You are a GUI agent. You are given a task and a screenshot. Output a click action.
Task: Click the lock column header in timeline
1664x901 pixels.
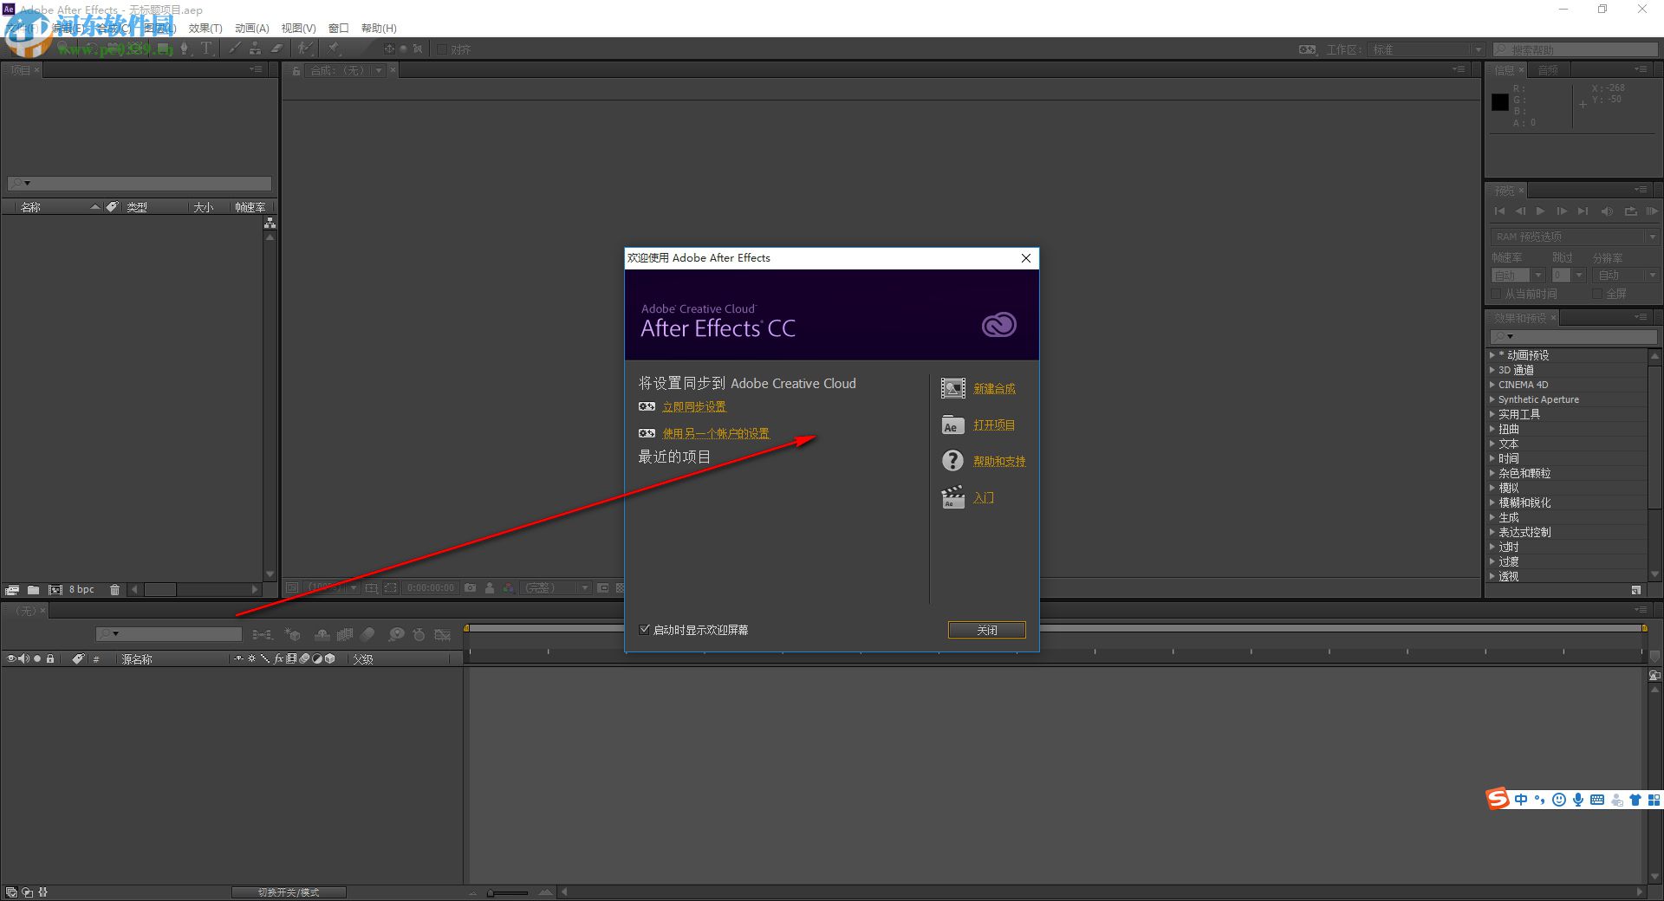pyautogui.click(x=50, y=658)
